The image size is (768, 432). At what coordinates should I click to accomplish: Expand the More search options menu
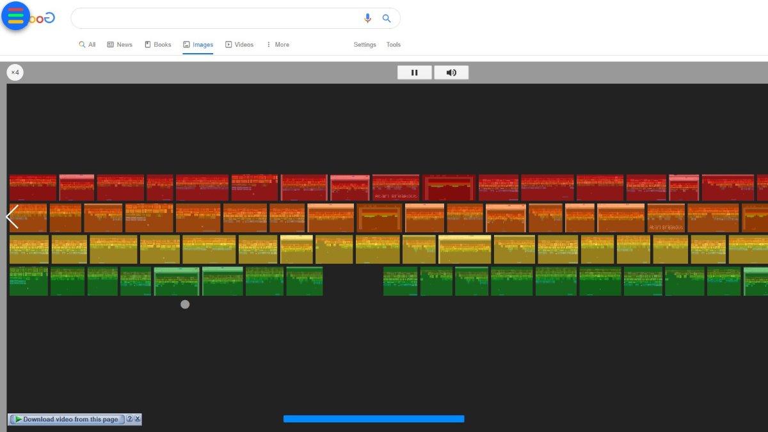278,45
